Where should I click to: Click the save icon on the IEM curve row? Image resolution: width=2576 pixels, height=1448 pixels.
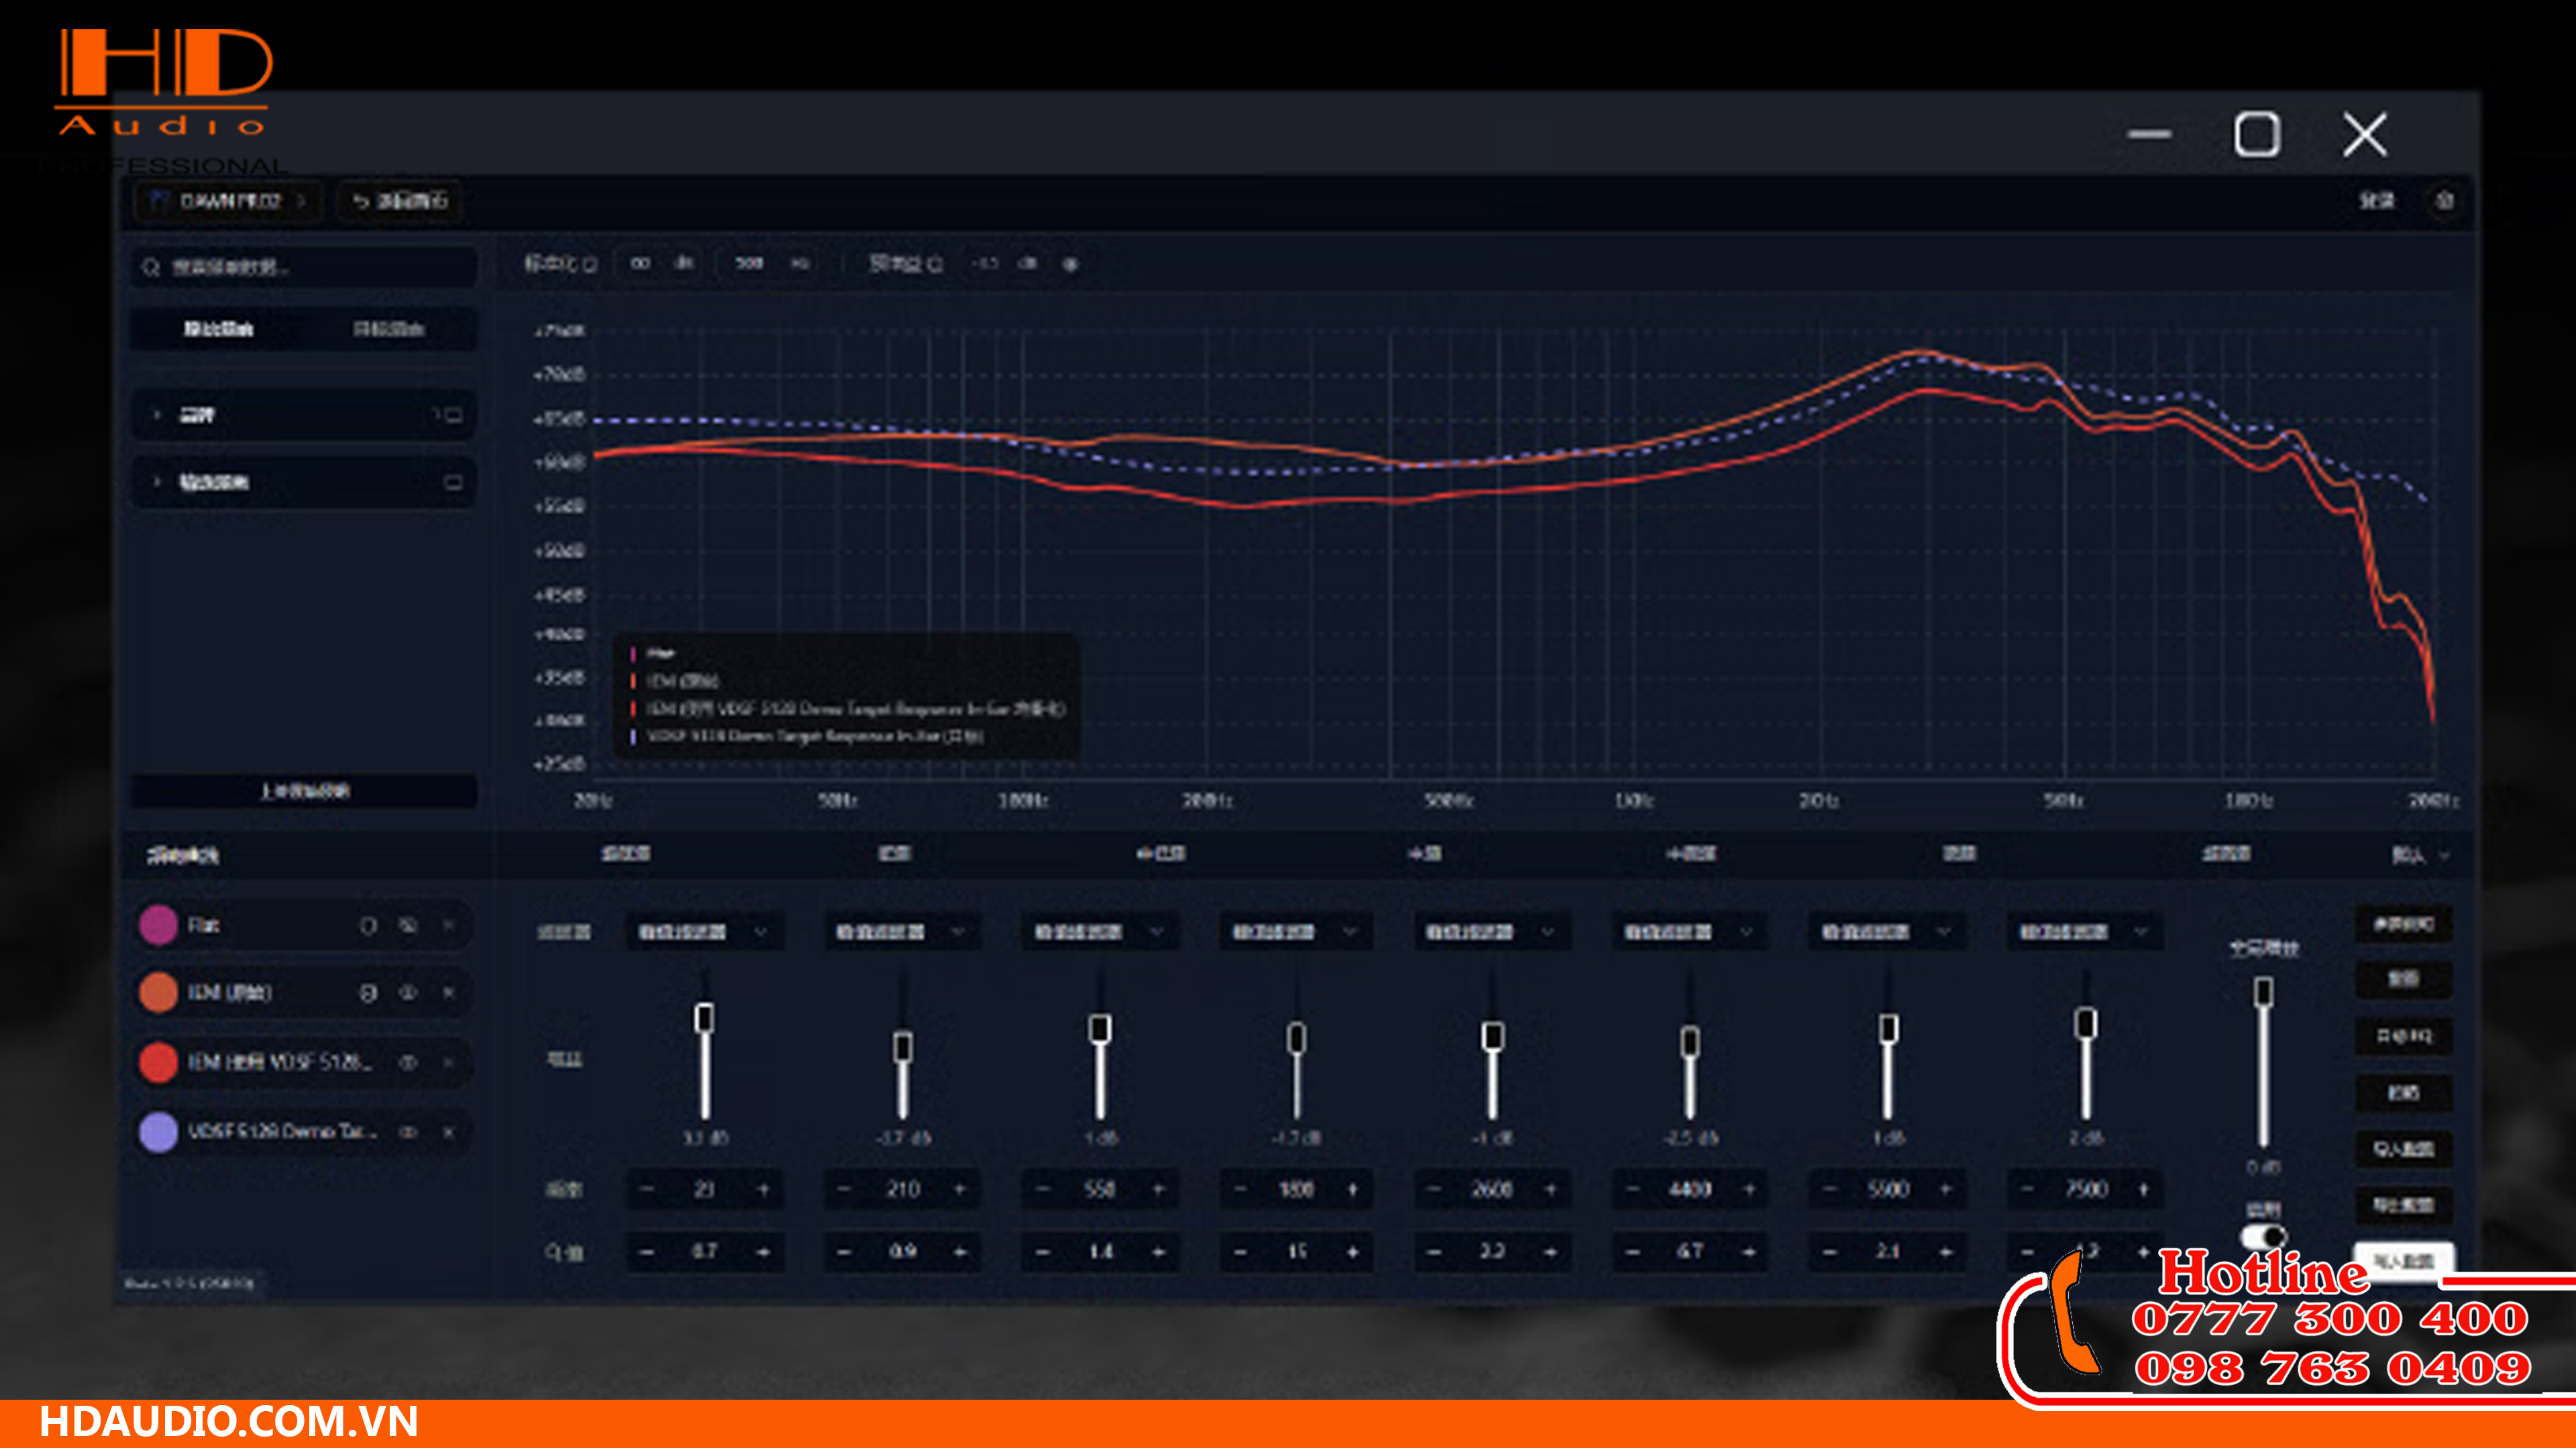point(368,992)
